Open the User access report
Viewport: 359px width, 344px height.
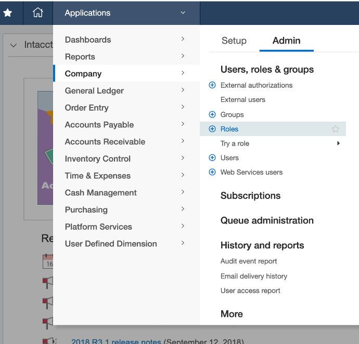pos(250,290)
